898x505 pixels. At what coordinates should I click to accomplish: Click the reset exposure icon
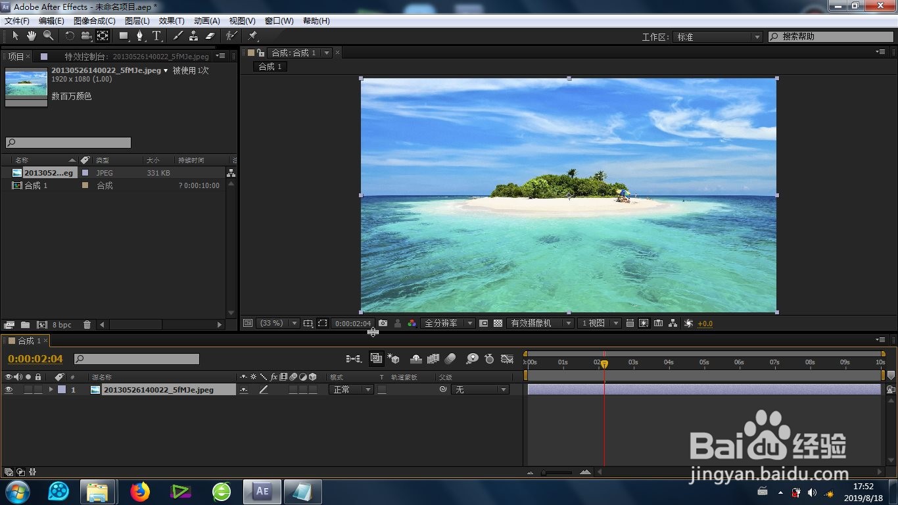(x=688, y=324)
